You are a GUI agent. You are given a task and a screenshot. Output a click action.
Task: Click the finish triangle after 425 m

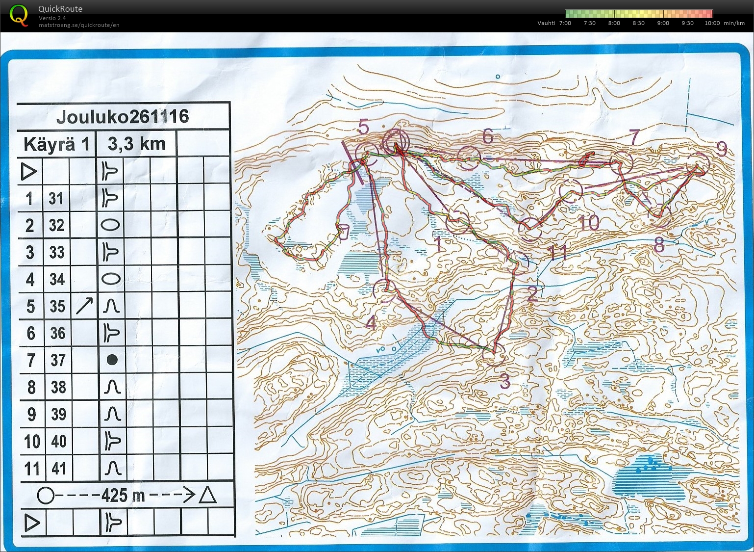(207, 495)
